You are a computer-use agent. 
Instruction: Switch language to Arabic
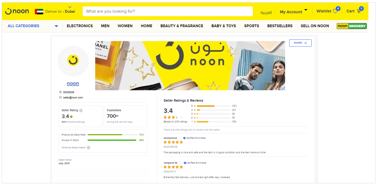tap(266, 12)
